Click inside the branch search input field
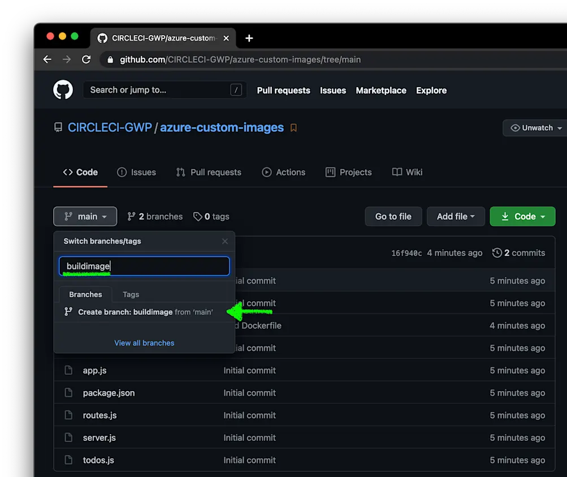The height and width of the screenshot is (477, 567). pyautogui.click(x=144, y=266)
